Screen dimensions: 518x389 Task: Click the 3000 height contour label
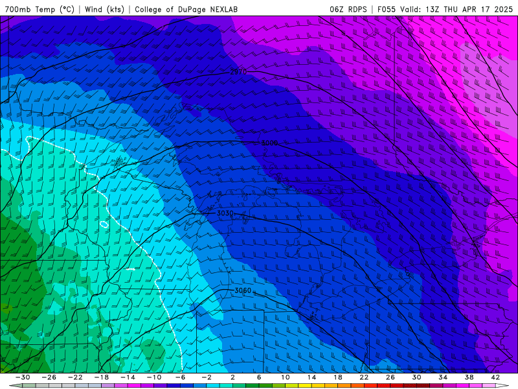pyautogui.click(x=269, y=143)
